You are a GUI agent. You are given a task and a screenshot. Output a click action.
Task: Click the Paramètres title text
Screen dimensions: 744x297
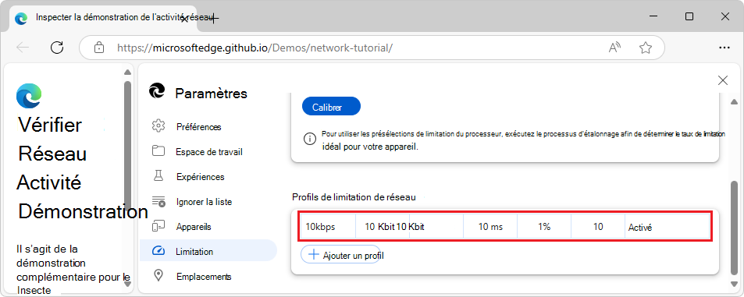(211, 94)
